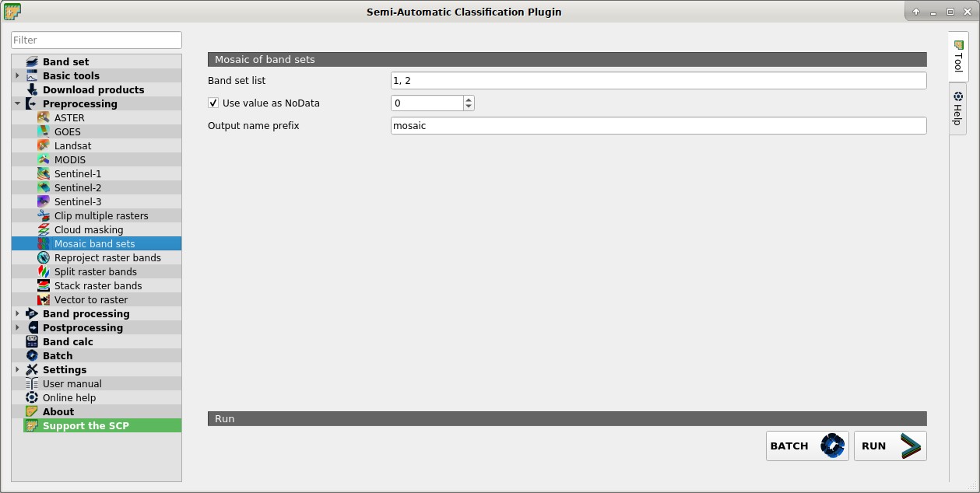Click the Postprocessing icon

[x=32, y=327]
